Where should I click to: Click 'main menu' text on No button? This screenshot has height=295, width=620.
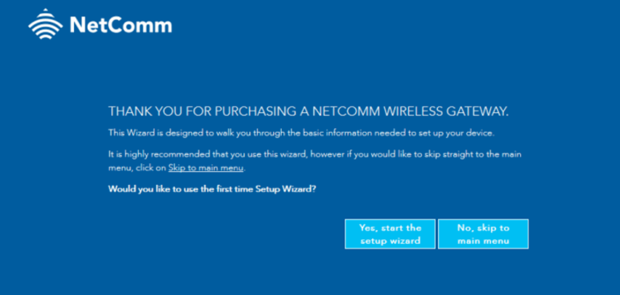point(483,241)
